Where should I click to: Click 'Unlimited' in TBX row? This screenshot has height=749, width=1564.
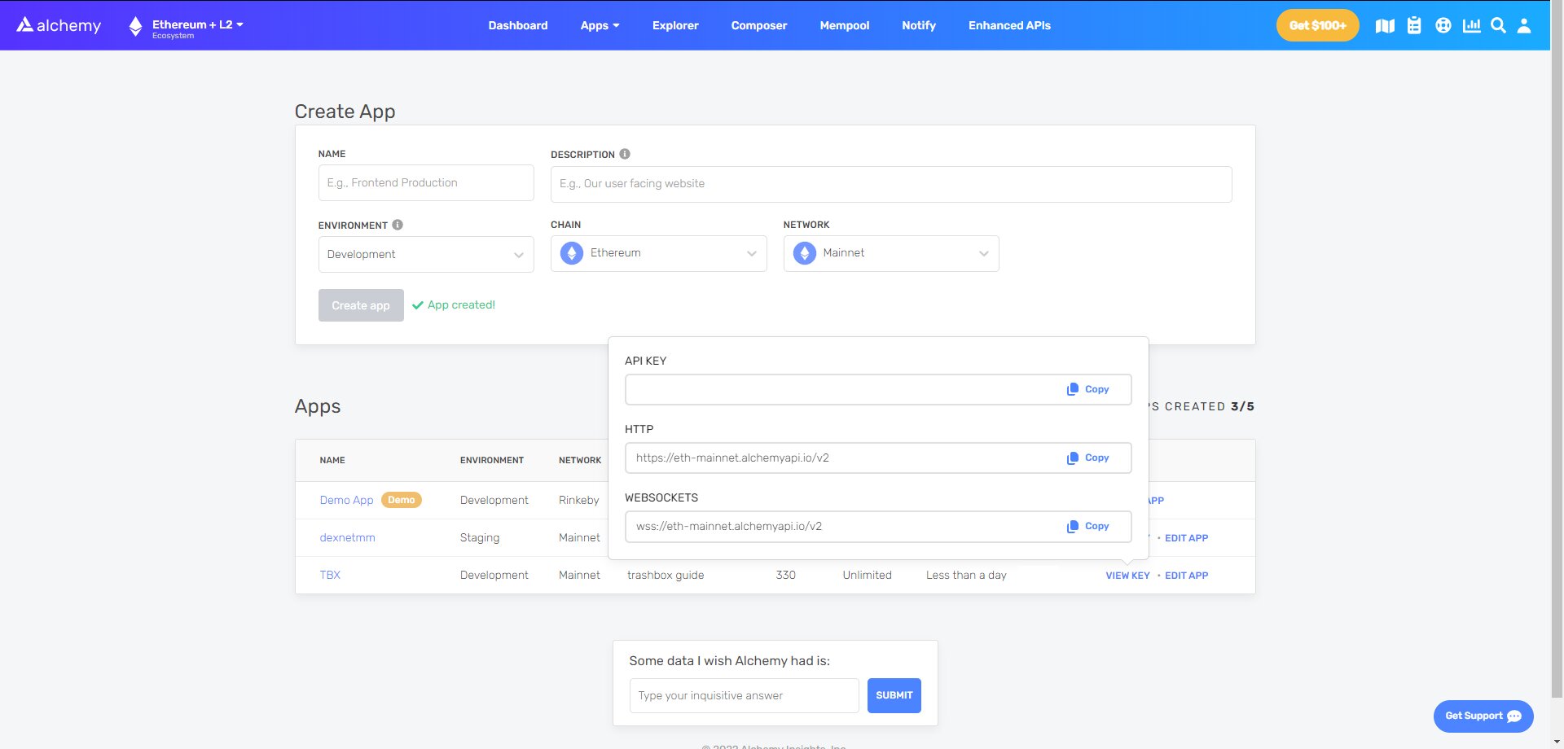point(867,575)
